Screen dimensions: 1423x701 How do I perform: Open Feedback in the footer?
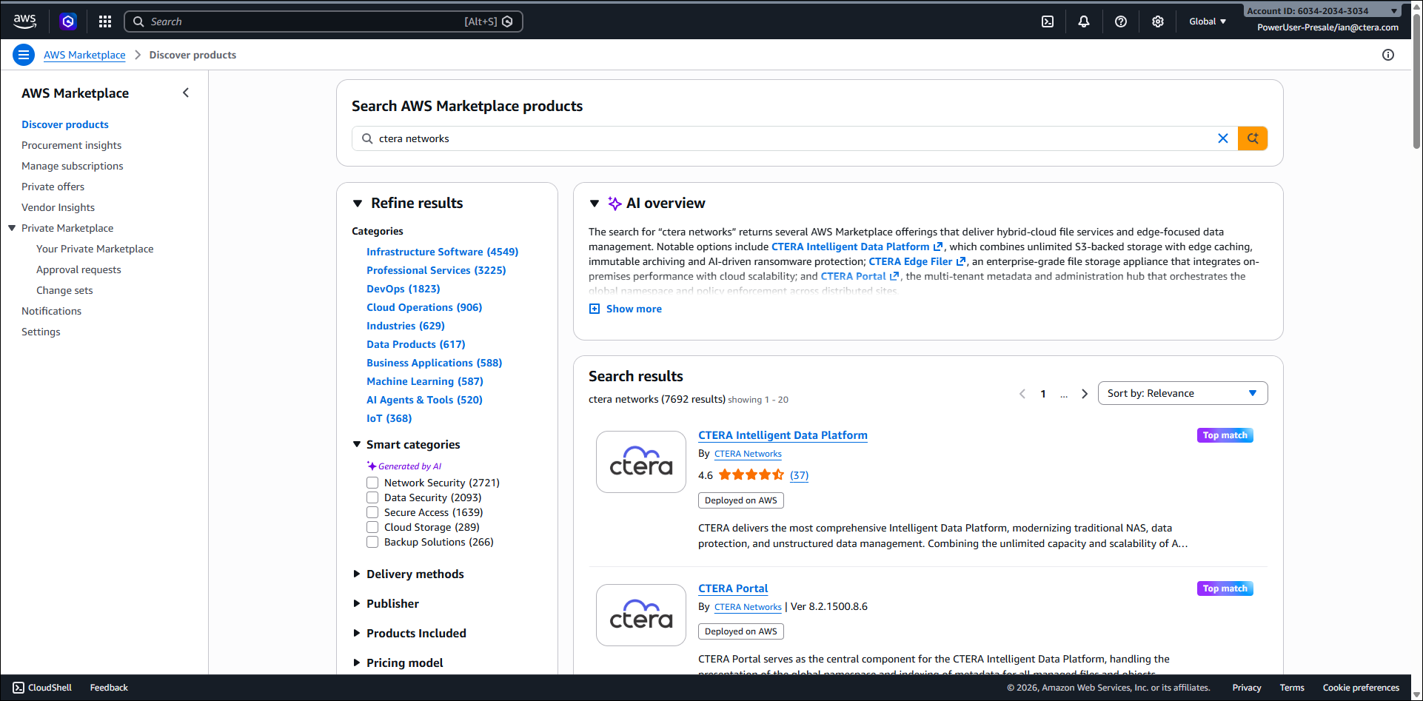(109, 688)
